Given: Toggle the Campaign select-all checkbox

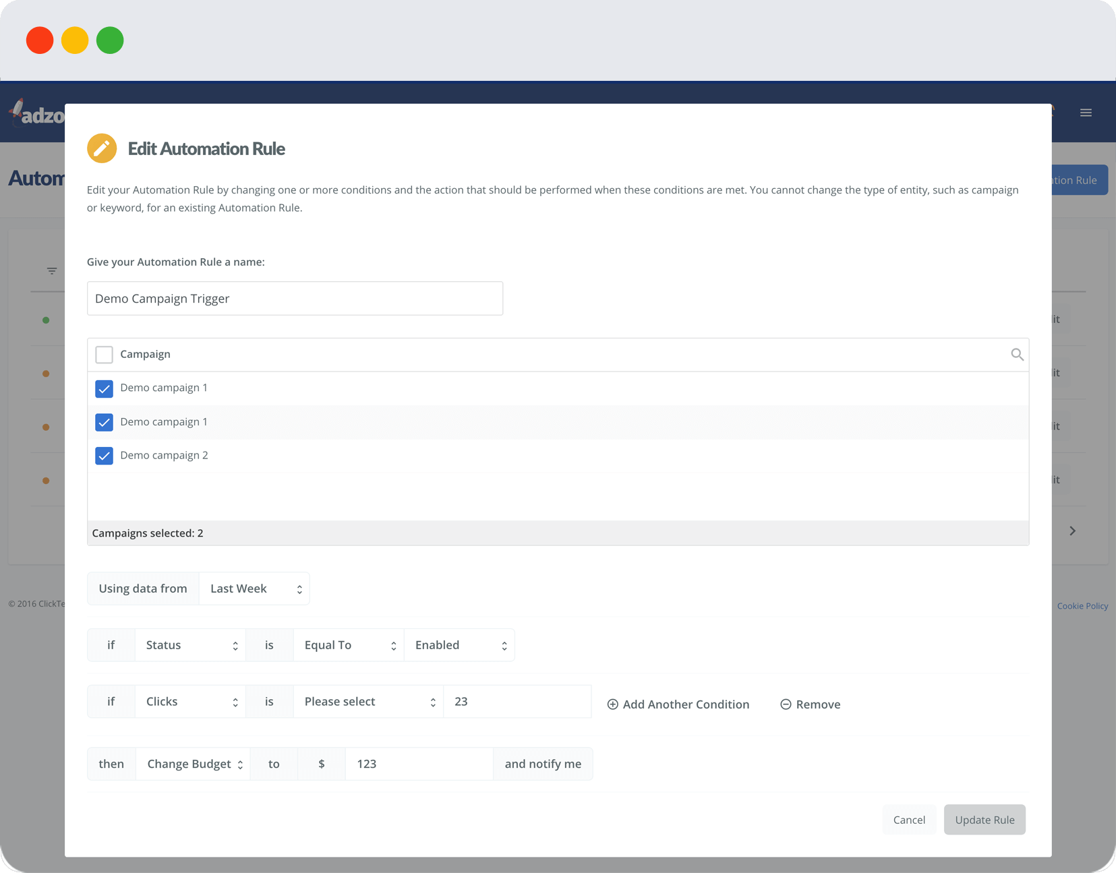Looking at the screenshot, I should (104, 355).
